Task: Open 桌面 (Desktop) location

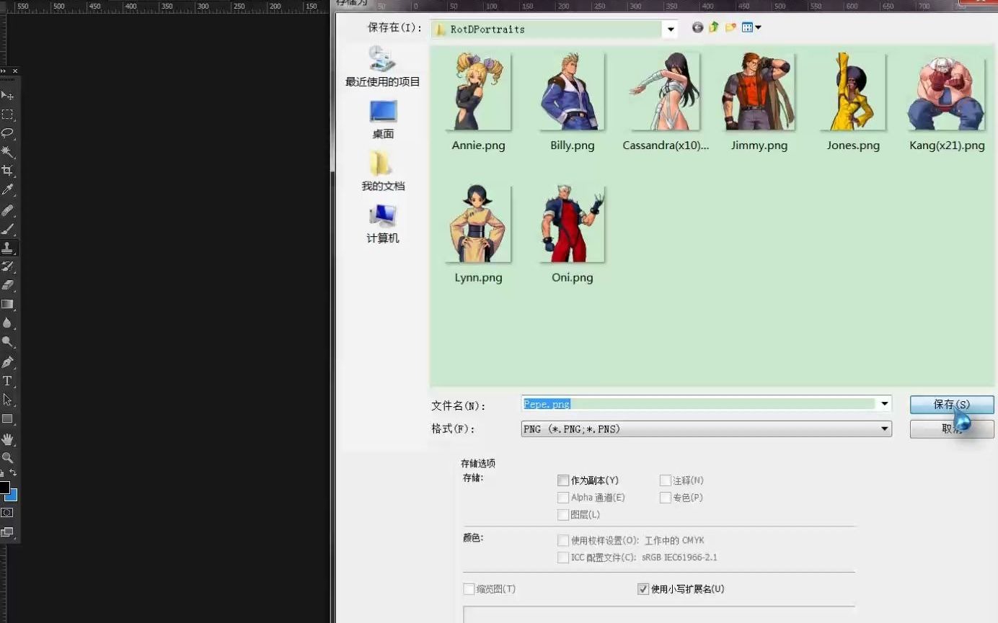Action: (382, 120)
